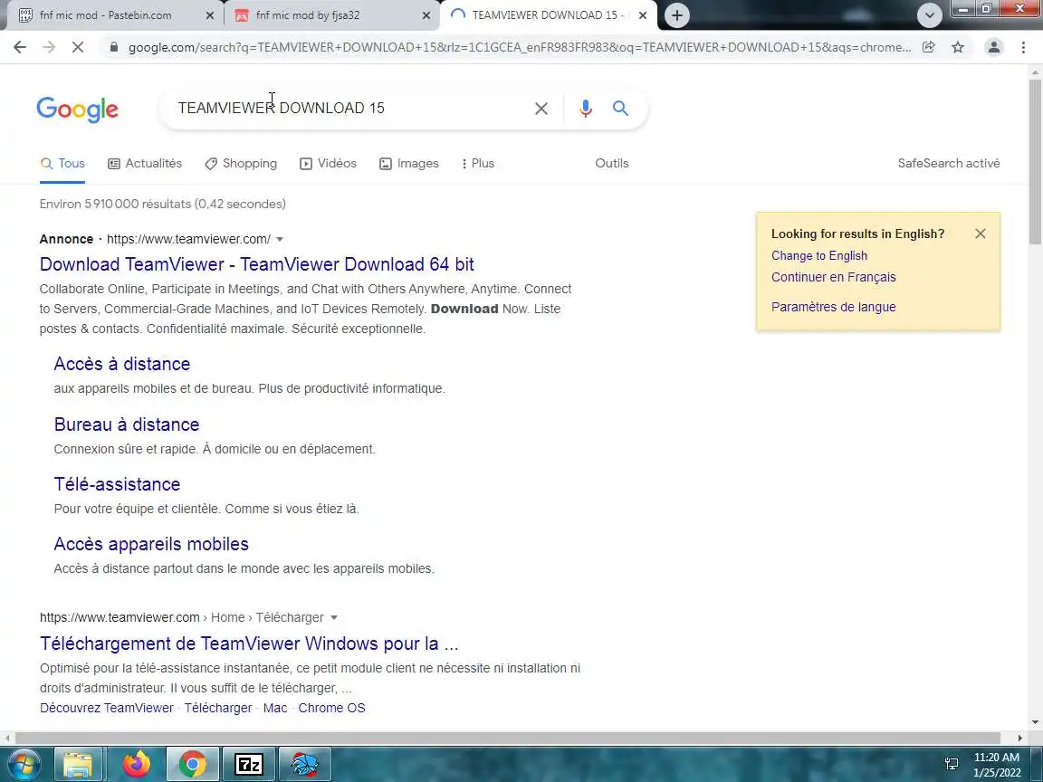Open the Télé-assistance link
Image resolution: width=1043 pixels, height=782 pixels.
117,484
